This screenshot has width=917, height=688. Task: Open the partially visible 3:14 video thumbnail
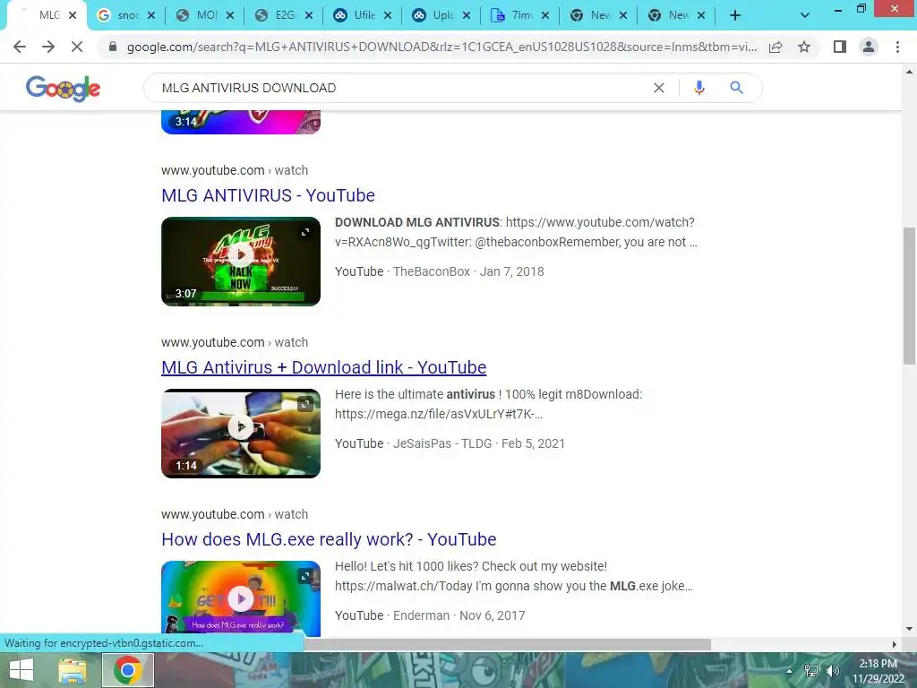click(x=241, y=122)
